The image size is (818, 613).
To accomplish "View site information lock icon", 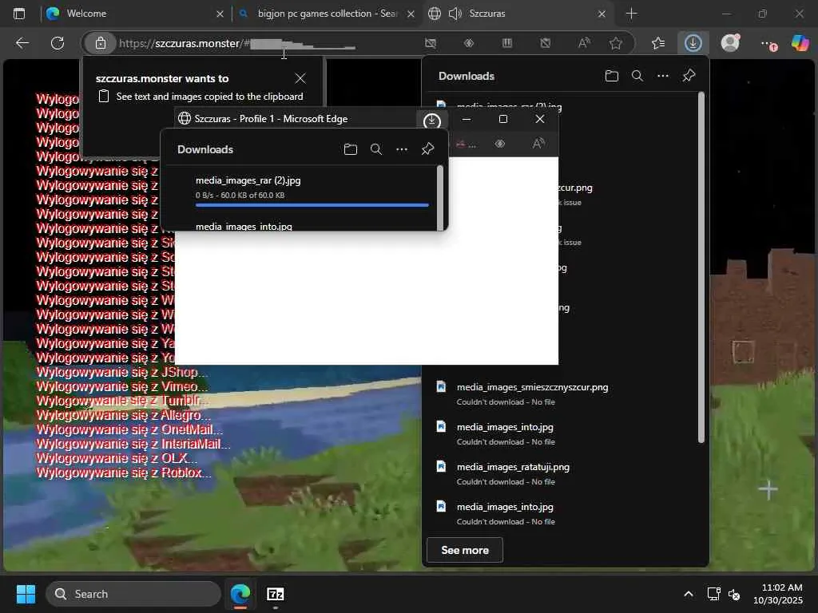I will click(x=100, y=43).
